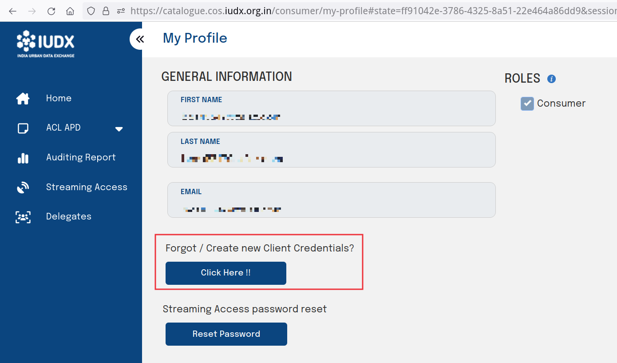Click the IUDX logo
617x363 pixels.
[44, 43]
